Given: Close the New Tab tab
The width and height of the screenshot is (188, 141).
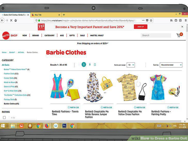Looking at the screenshot, I should pyautogui.click(x=59, y=15).
